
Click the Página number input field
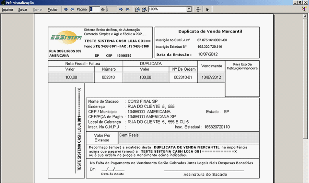(94, 9)
